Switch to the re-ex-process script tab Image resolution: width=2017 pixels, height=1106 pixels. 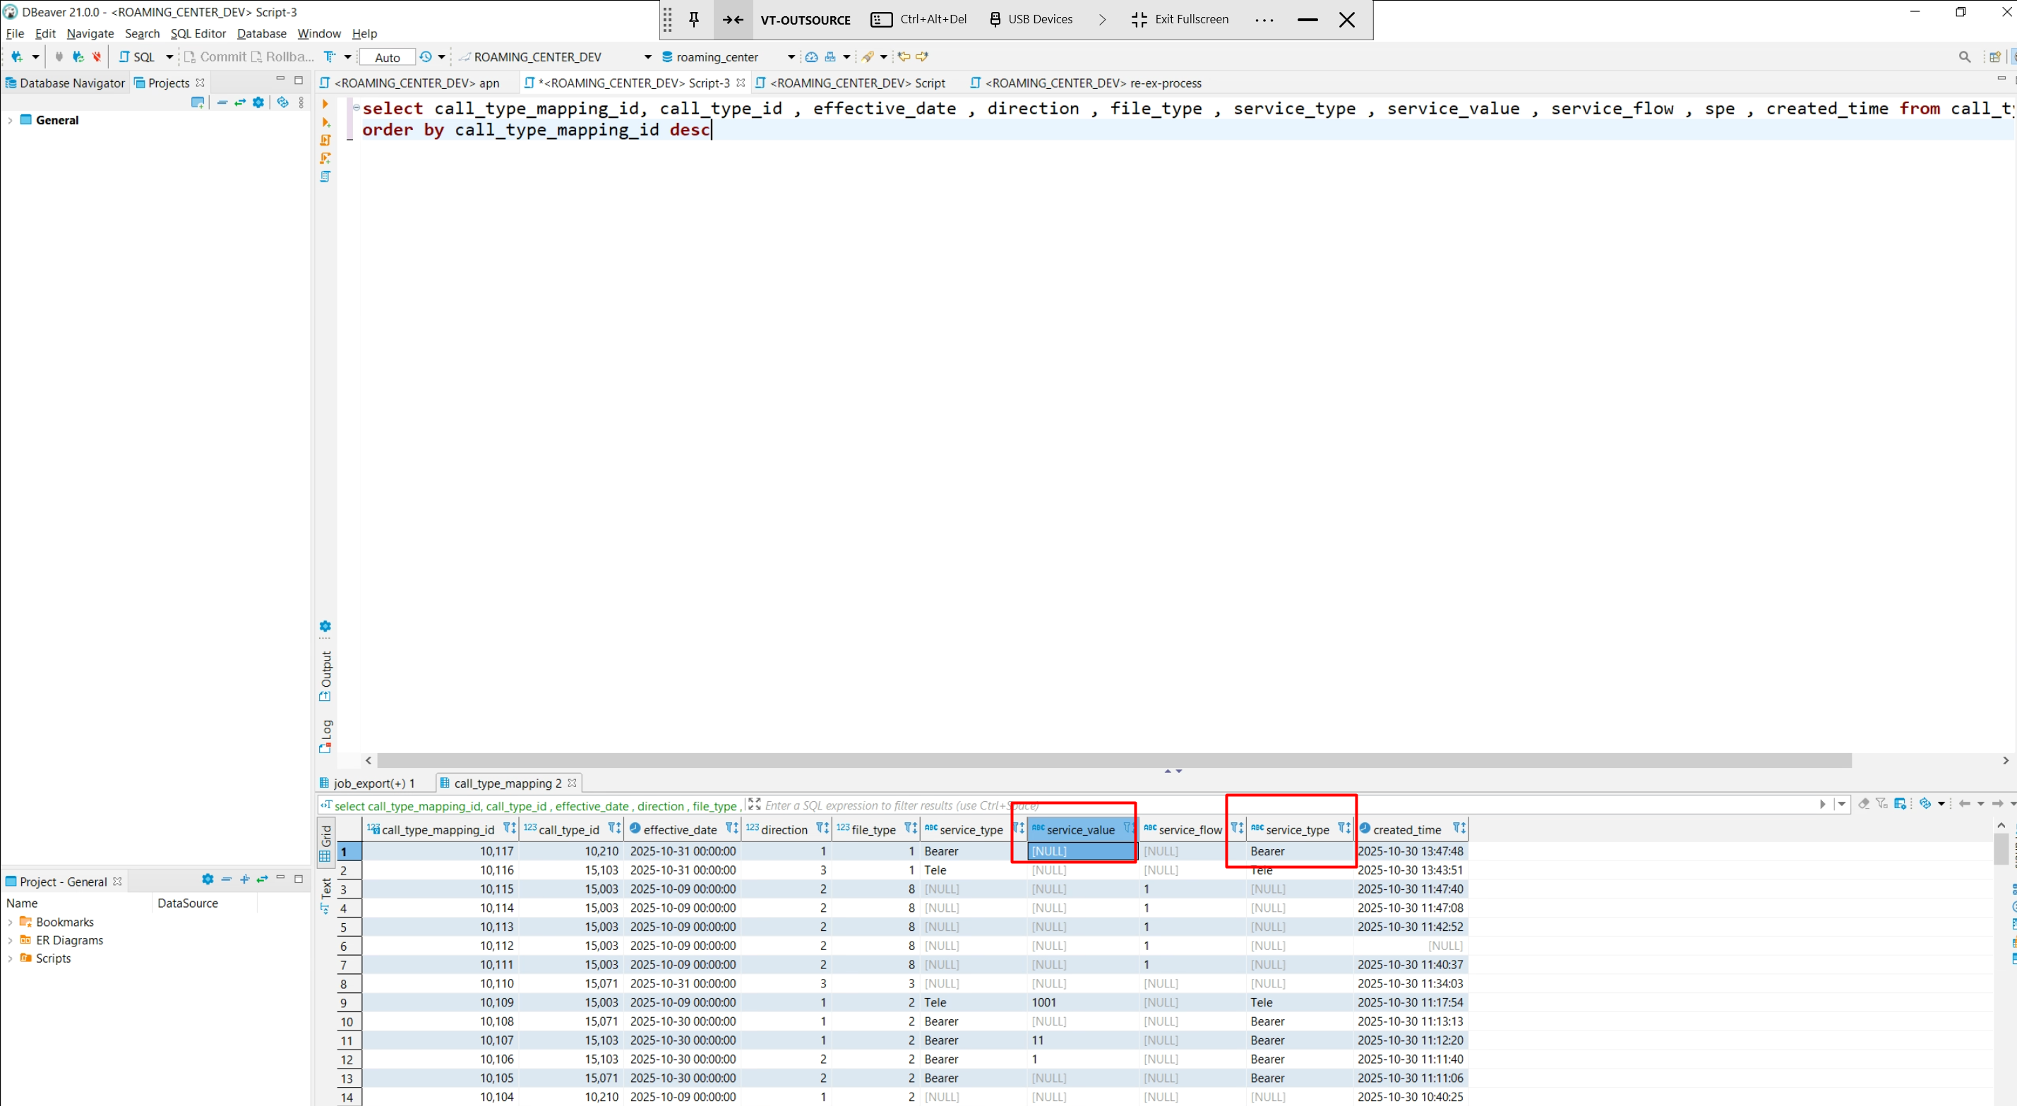(1091, 83)
